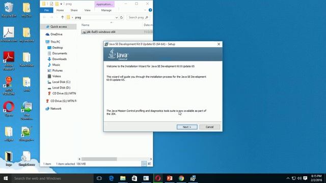326x183 pixels.
Task: Open Videos folder in navigation pane
Action: point(57,76)
